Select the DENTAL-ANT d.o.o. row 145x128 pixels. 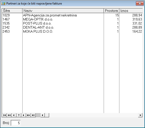click(x=72, y=27)
